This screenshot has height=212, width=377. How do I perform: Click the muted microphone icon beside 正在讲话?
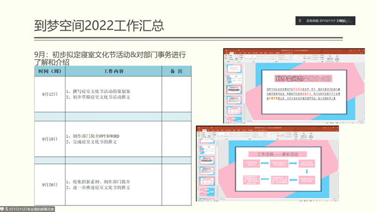[x=300, y=21]
